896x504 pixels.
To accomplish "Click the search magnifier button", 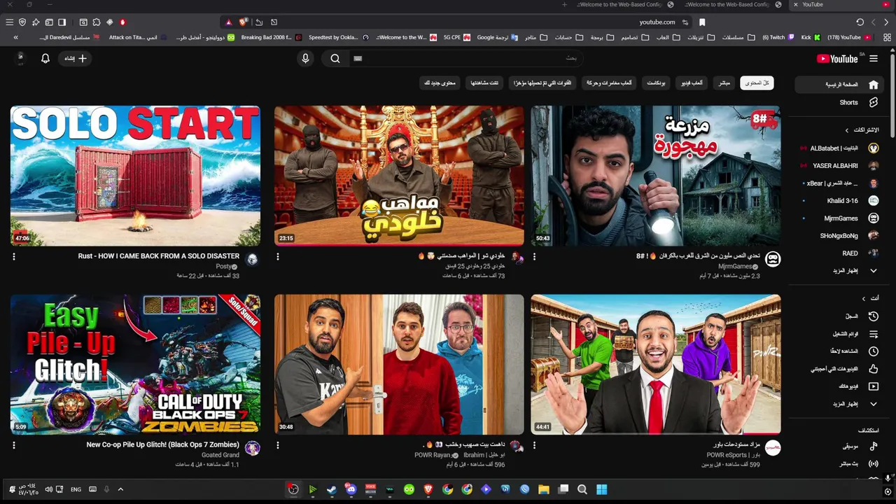I will point(335,59).
